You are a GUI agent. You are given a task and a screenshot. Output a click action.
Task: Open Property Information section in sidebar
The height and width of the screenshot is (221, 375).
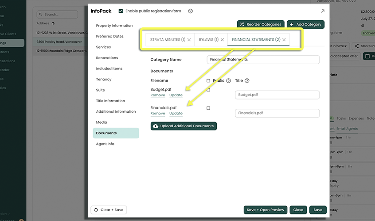114,26
